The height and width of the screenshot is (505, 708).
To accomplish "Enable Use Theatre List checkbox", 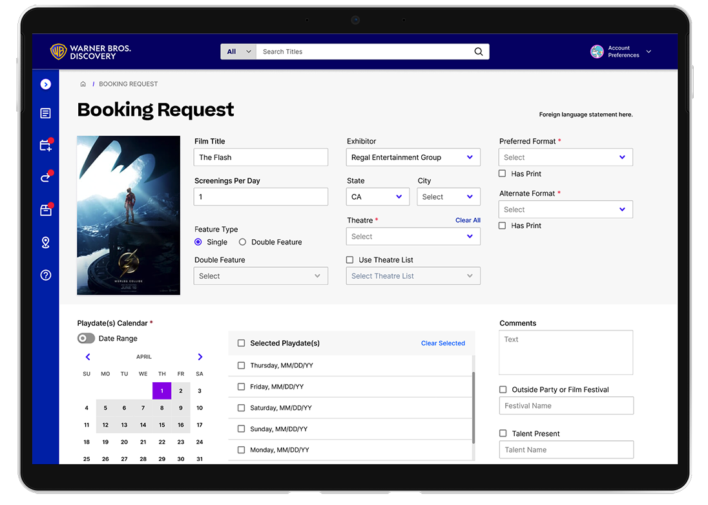I will tap(349, 260).
